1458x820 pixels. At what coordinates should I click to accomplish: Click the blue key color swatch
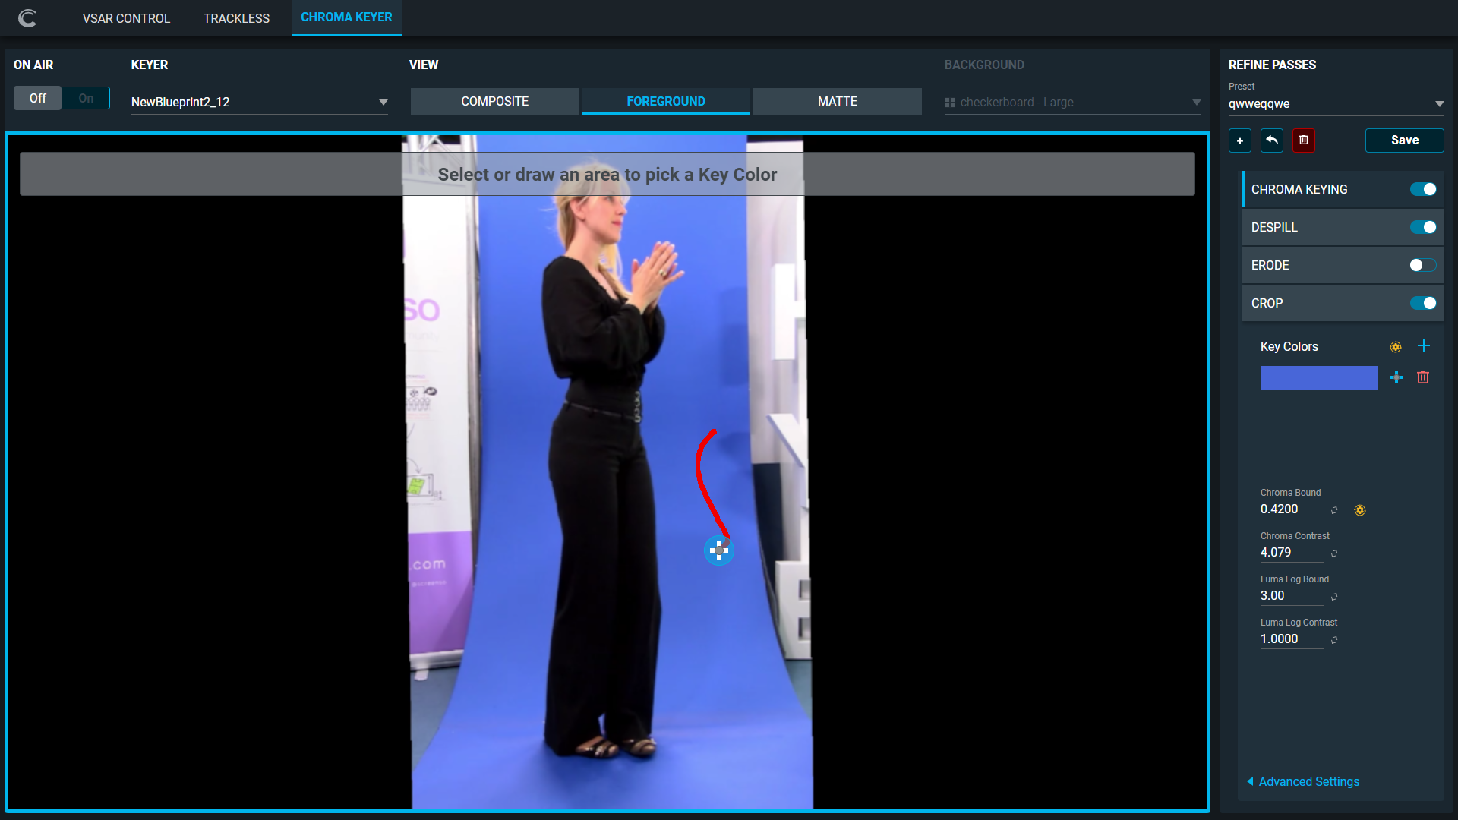tap(1318, 378)
